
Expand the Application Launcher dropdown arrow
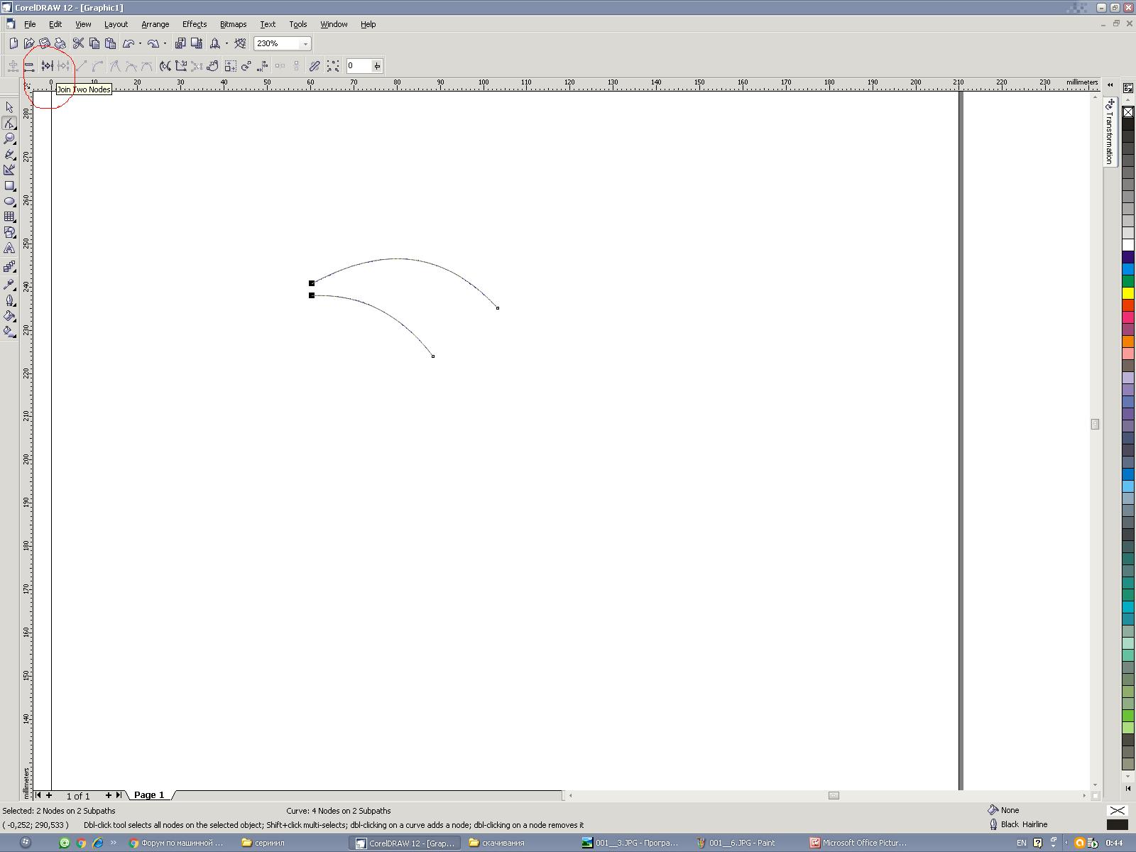pyautogui.click(x=226, y=43)
